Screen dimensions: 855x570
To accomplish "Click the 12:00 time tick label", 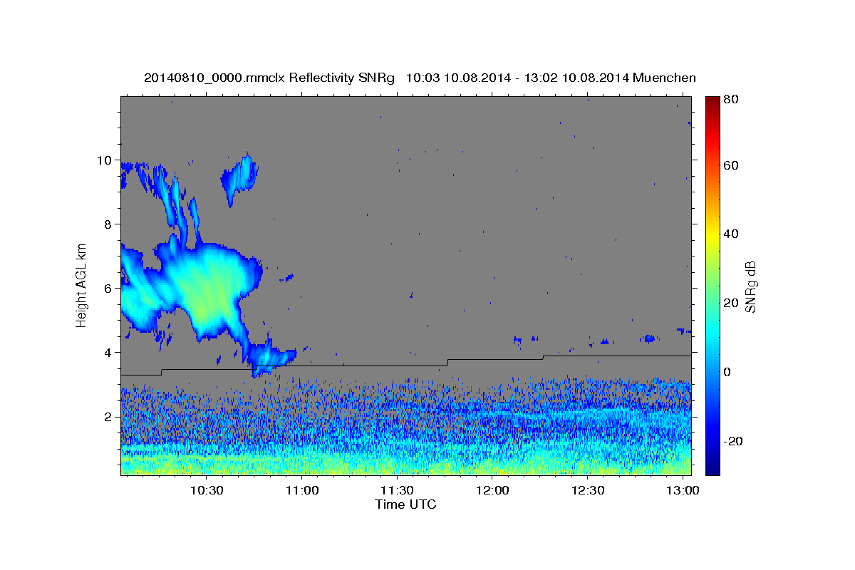I will pos(492,491).
